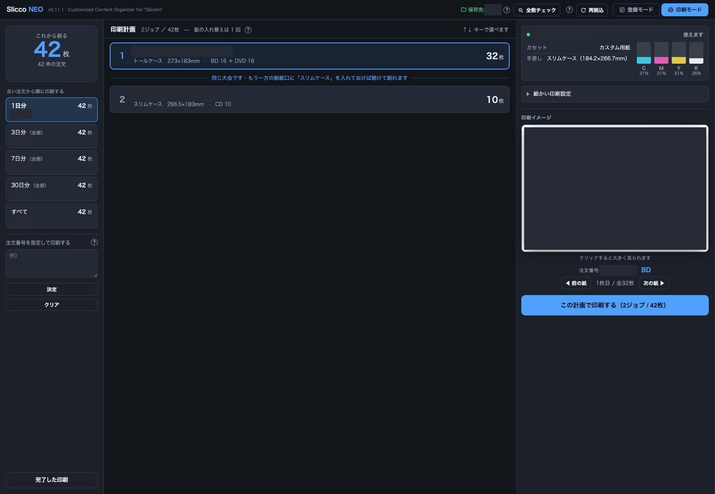Click the printer 印刷モード button

click(685, 10)
